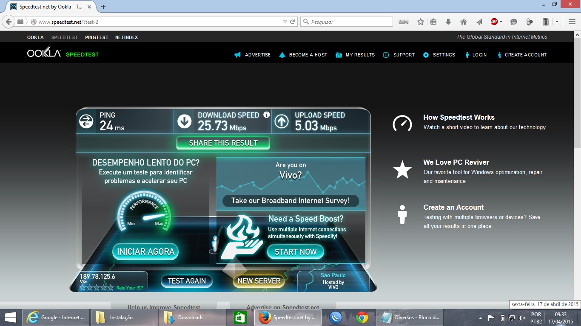
Task: Click the TEST AGAIN button
Action: [x=187, y=281]
